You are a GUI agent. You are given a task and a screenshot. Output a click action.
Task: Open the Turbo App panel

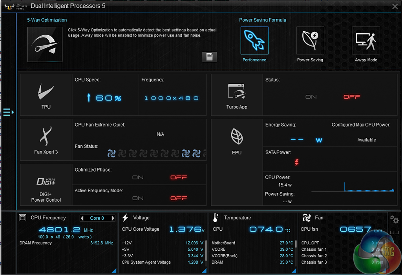pos(237,94)
